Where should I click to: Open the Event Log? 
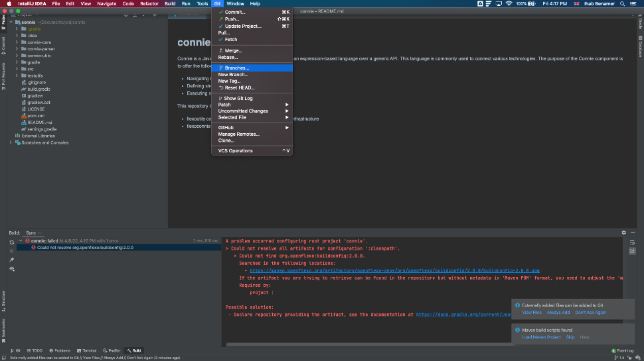623,351
